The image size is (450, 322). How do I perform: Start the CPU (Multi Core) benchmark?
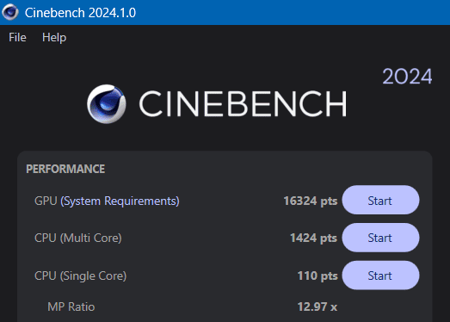tap(380, 238)
